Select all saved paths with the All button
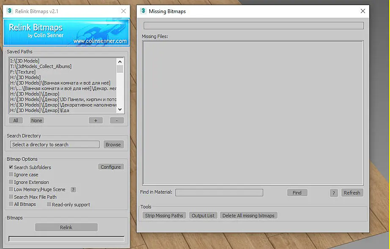 pyautogui.click(x=16, y=120)
